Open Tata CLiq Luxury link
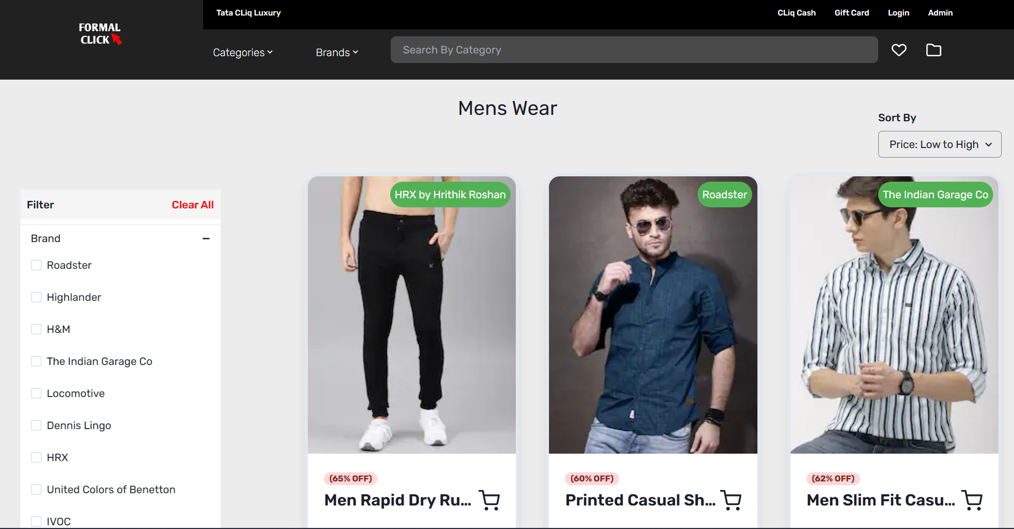Screen dimensions: 1014x529 [x=249, y=13]
